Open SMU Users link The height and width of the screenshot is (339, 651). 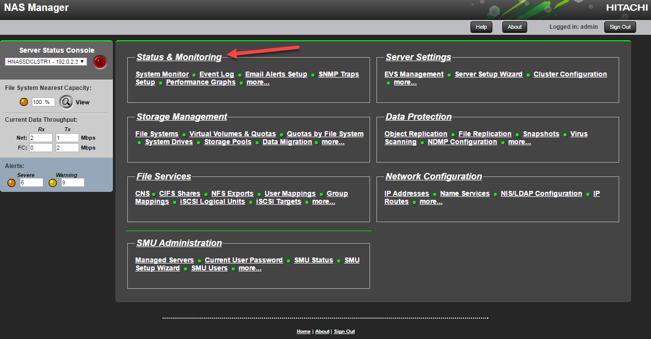[209, 268]
